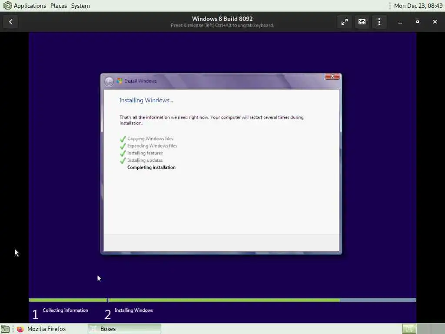Viewport: 445px width, 334px height.
Task: Select the second workspace in the switcher
Action: click(423, 329)
